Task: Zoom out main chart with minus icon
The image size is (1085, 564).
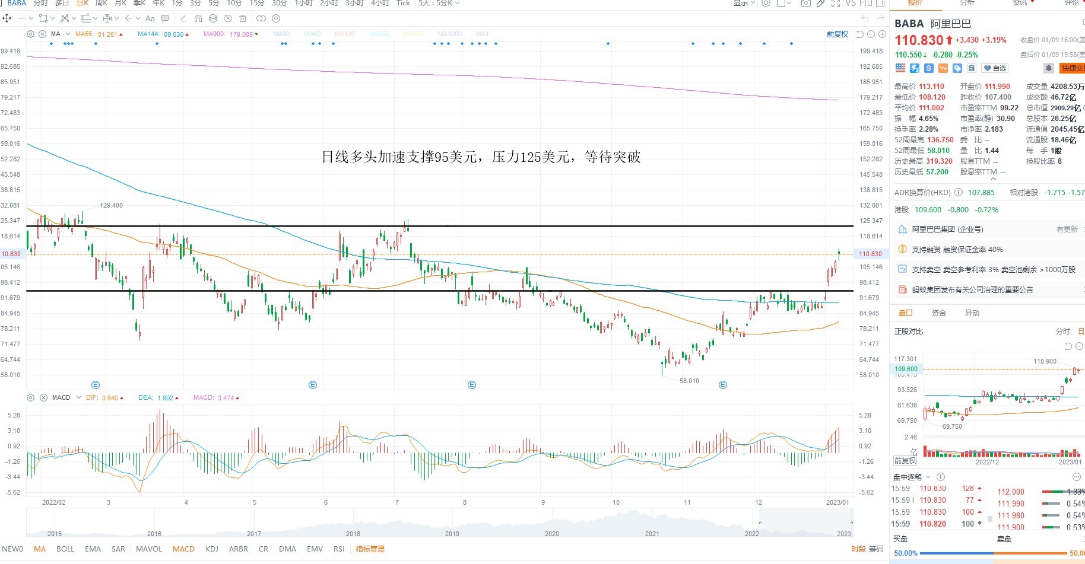Action: tap(871, 34)
